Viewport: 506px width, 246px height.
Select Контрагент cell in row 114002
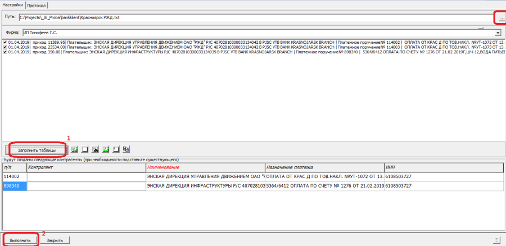tap(85, 177)
